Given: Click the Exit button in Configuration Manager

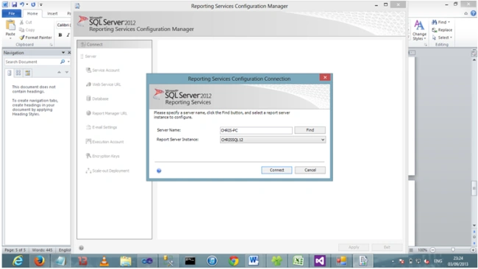Looking at the screenshot, I should 387,247.
